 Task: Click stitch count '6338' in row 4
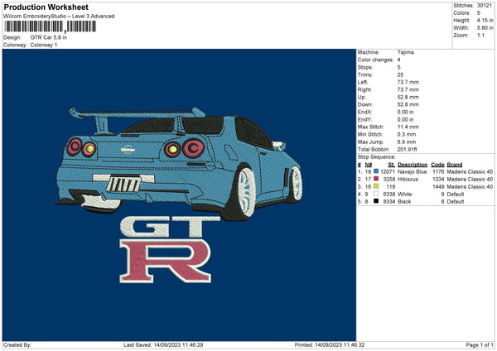pyautogui.click(x=389, y=195)
